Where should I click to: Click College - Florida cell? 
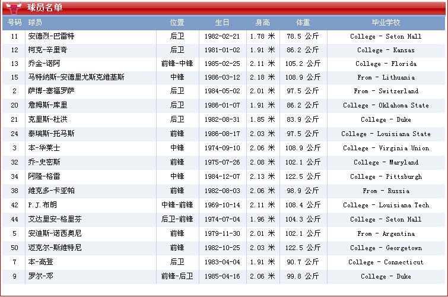pos(386,64)
